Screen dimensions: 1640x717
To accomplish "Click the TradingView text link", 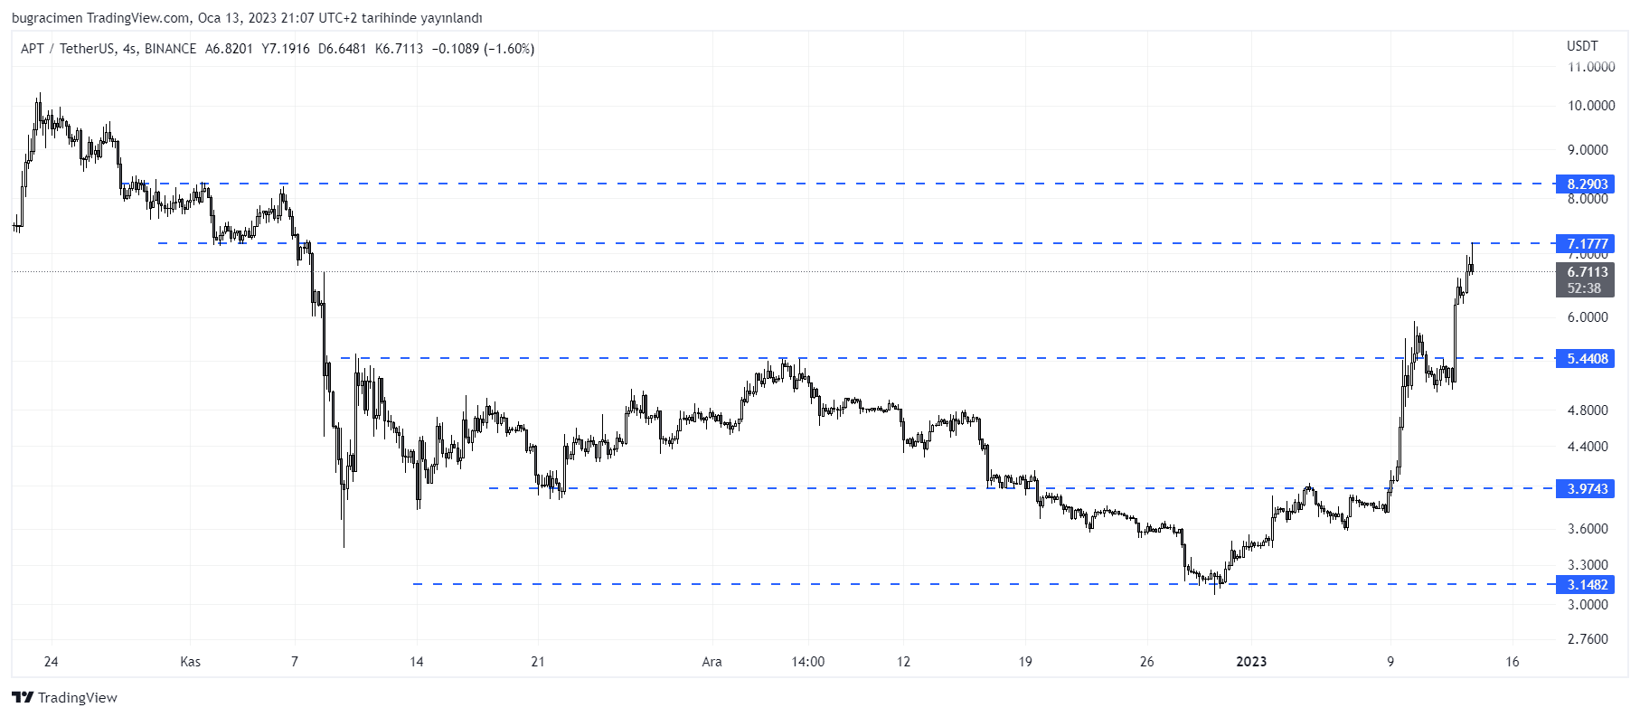I will tap(78, 697).
